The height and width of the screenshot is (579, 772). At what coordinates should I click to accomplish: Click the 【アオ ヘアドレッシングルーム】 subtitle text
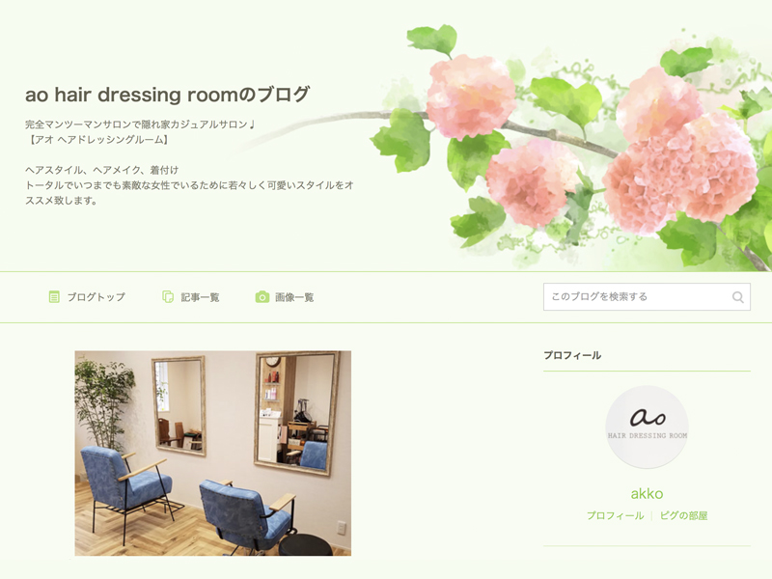pos(98,140)
